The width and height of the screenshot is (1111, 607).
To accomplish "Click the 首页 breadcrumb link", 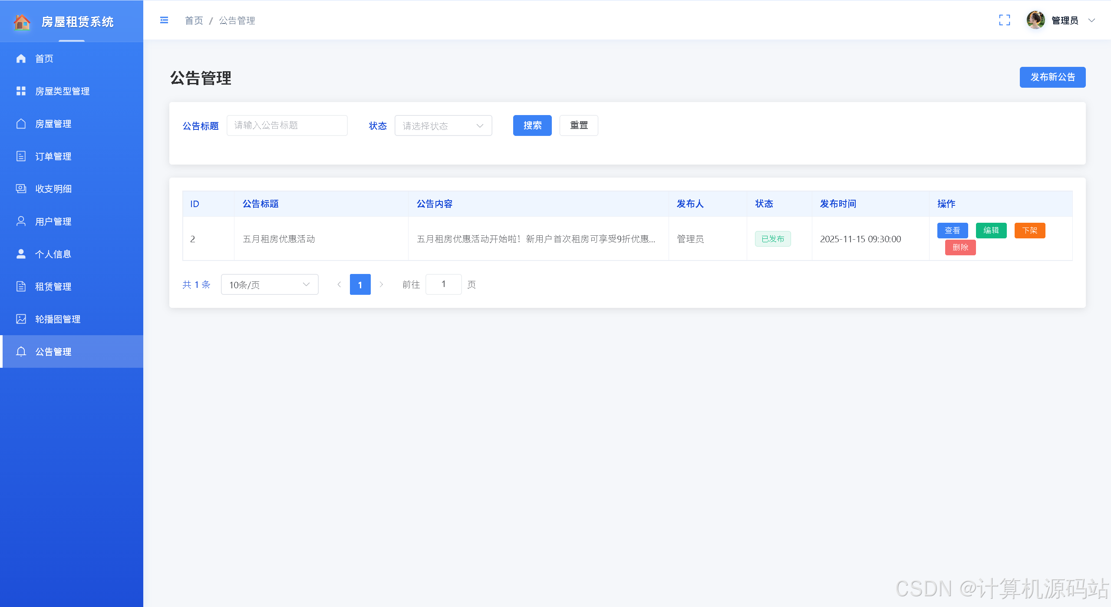I will pyautogui.click(x=194, y=20).
